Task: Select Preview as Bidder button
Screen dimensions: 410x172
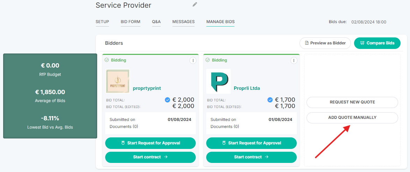Action: (325, 43)
